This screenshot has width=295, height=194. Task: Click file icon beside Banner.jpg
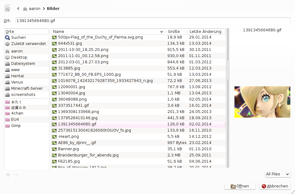54,149
